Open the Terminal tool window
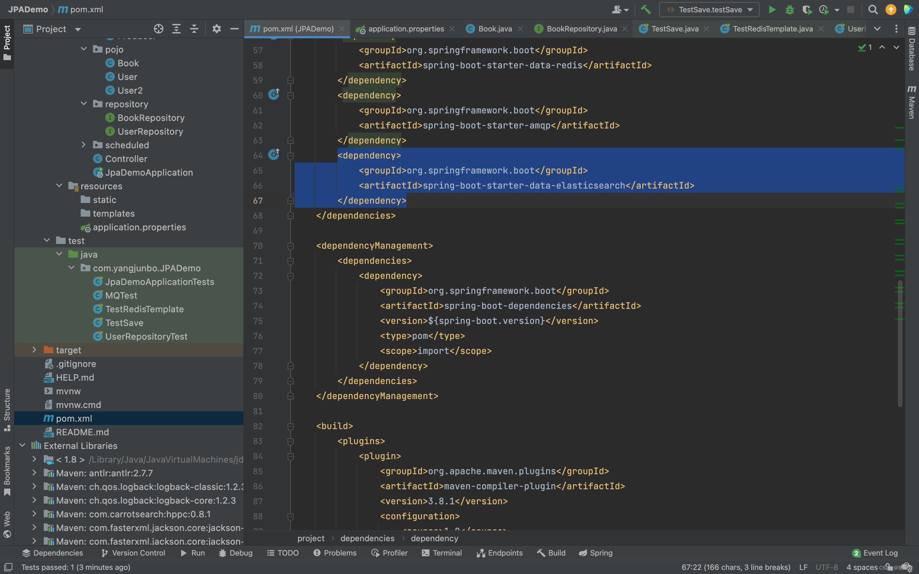919x574 pixels. click(442, 553)
